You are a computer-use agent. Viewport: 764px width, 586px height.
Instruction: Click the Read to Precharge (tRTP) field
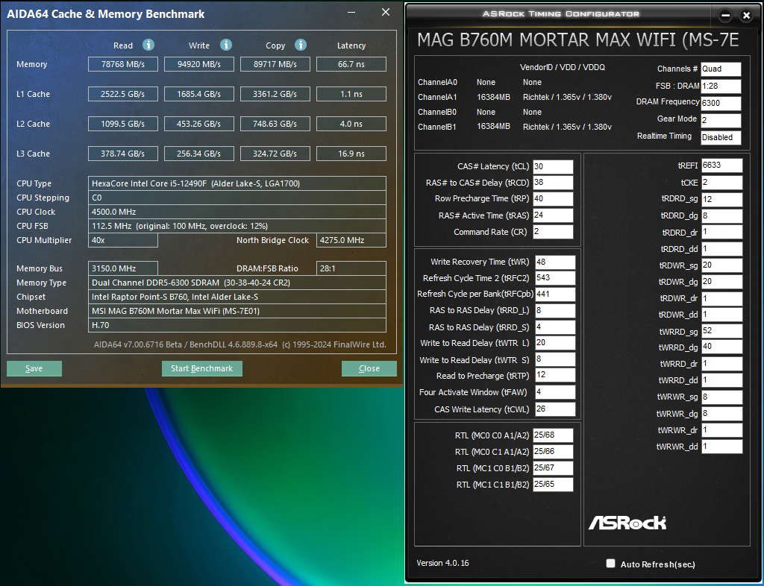(x=555, y=375)
